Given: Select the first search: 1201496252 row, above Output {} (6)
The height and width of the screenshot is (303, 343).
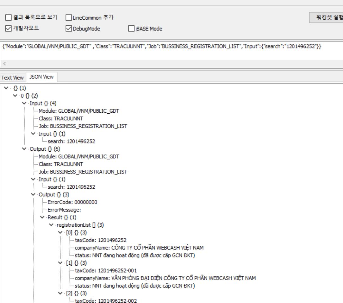Looking at the screenshot, I should click(71, 142).
